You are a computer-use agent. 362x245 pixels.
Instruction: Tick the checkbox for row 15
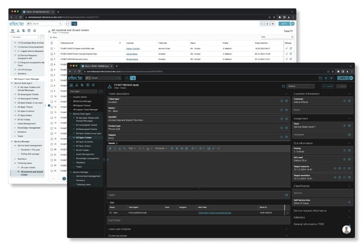click(52, 123)
